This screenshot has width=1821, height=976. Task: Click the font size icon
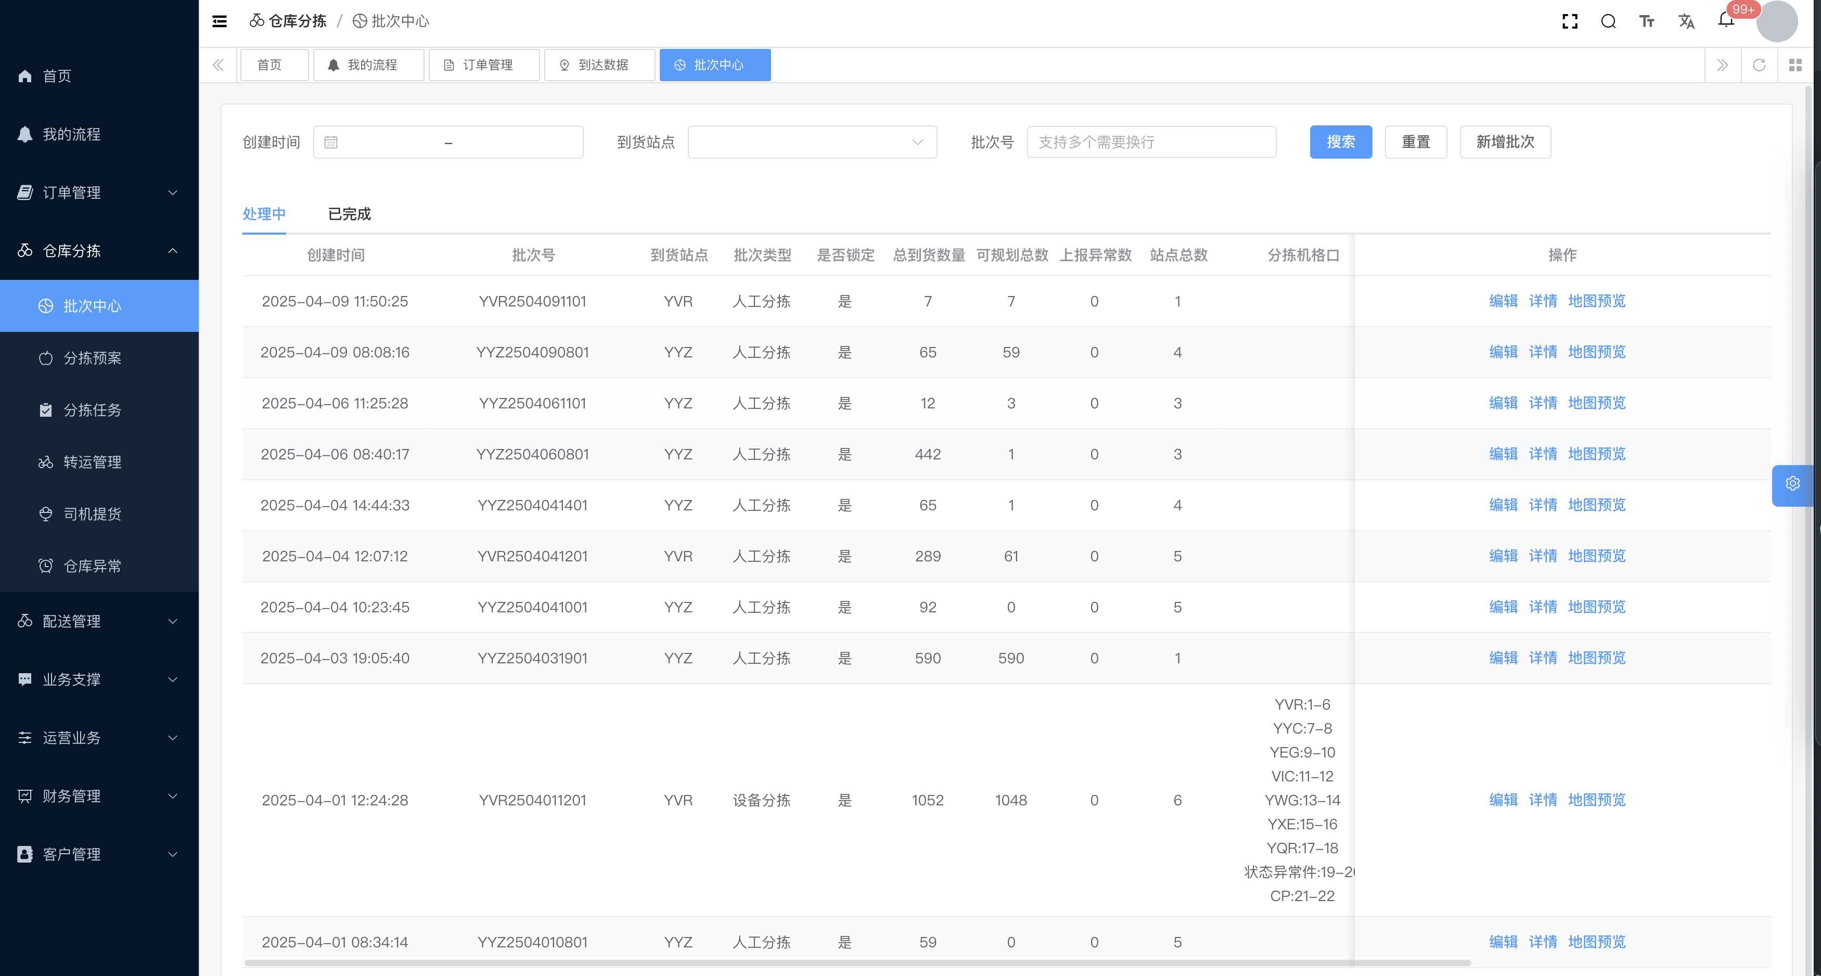point(1646,21)
